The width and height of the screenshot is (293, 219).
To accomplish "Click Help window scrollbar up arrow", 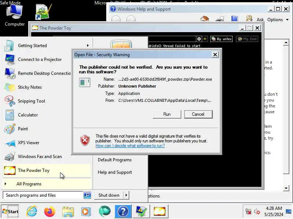I will 286,43.
